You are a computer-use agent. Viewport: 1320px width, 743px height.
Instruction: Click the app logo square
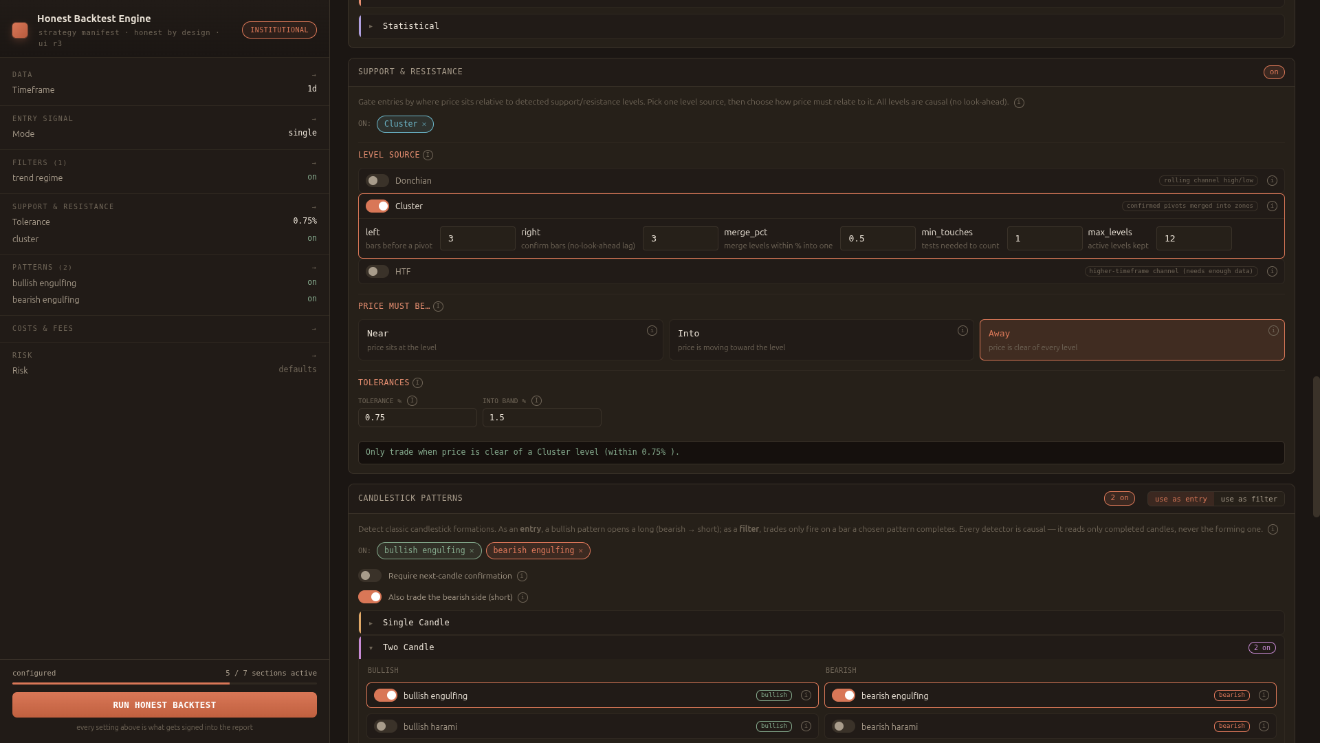[x=20, y=30]
